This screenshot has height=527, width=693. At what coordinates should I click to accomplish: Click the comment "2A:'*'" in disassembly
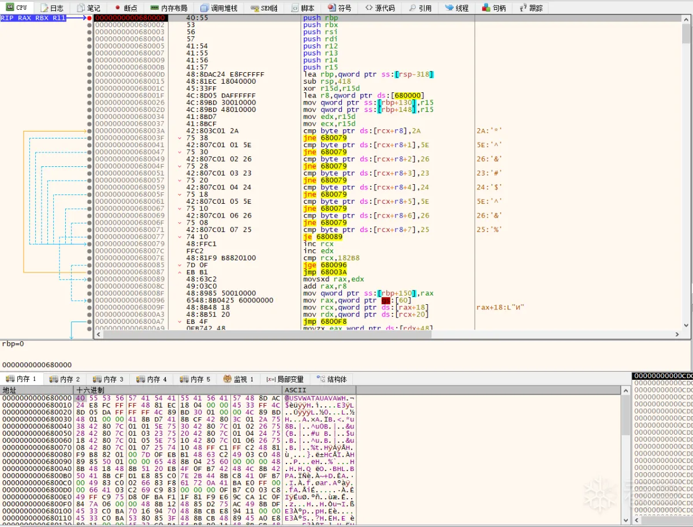pyautogui.click(x=488, y=131)
